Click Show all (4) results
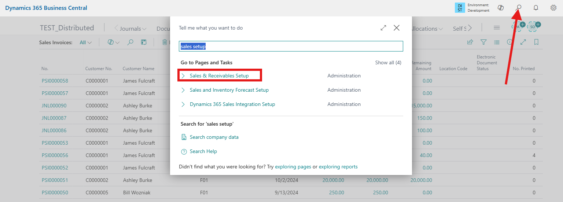Screen dimensions: 563x202 (x=388, y=62)
